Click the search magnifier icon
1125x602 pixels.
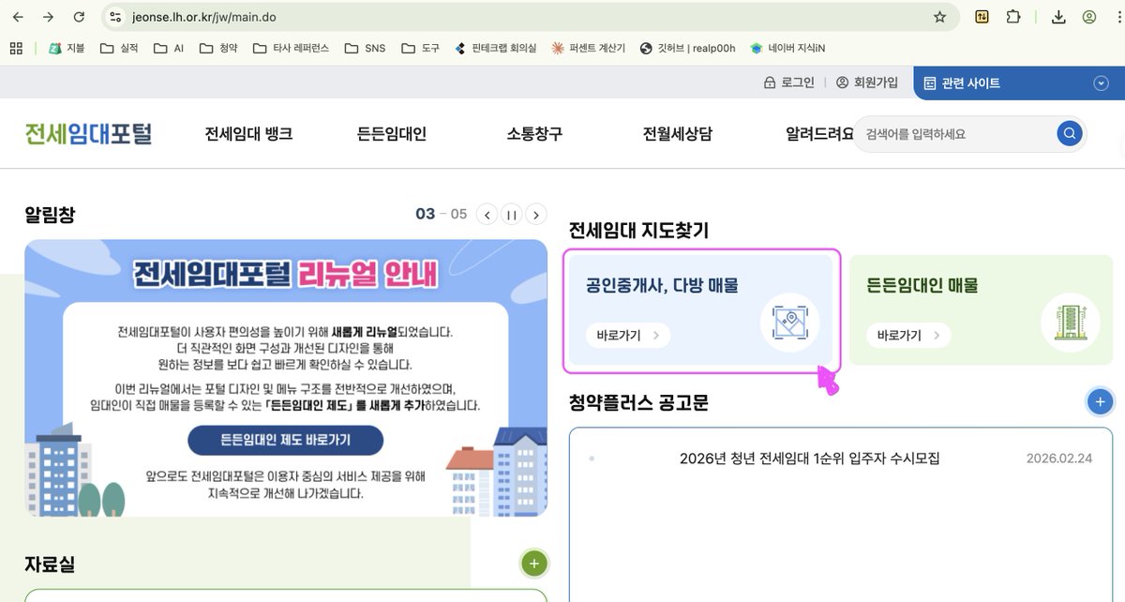pyautogui.click(x=1069, y=133)
